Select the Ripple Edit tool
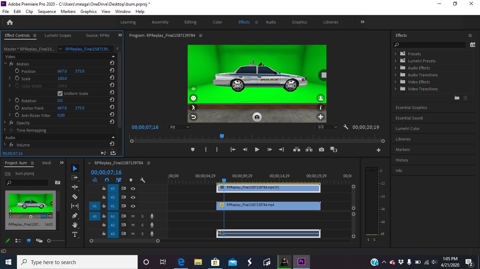The height and width of the screenshot is (269, 480). point(75,187)
